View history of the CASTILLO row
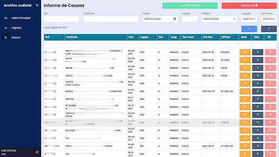Screen dimensions: 279x157 (258, 115)
